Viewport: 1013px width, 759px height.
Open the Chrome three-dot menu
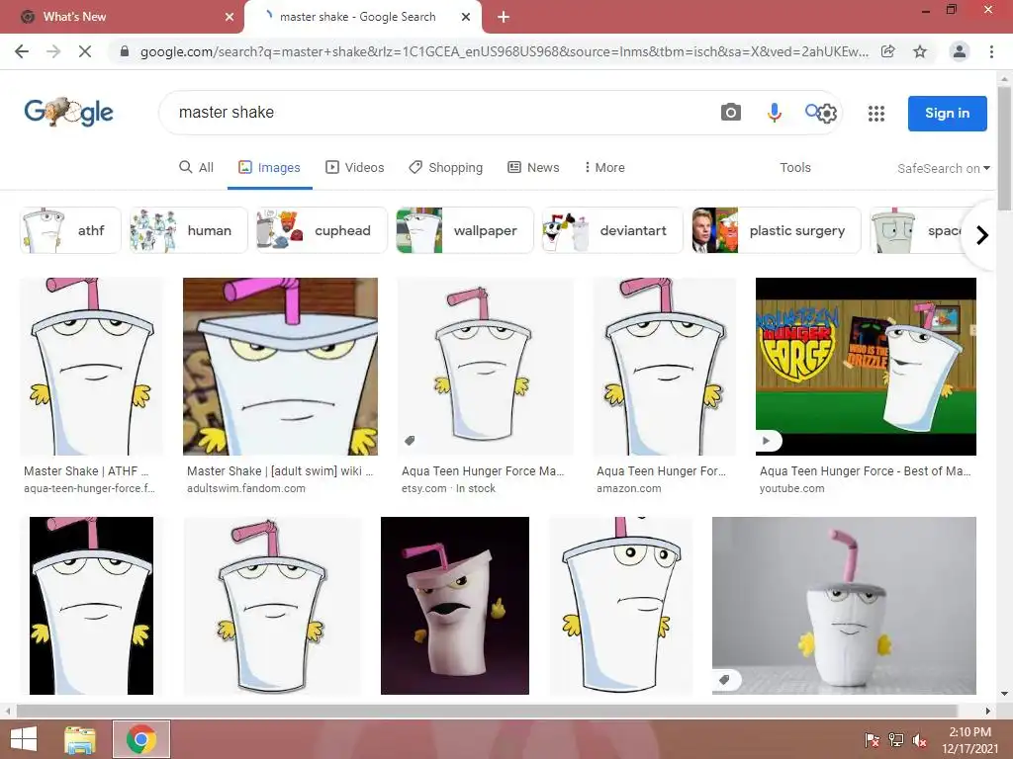click(991, 51)
